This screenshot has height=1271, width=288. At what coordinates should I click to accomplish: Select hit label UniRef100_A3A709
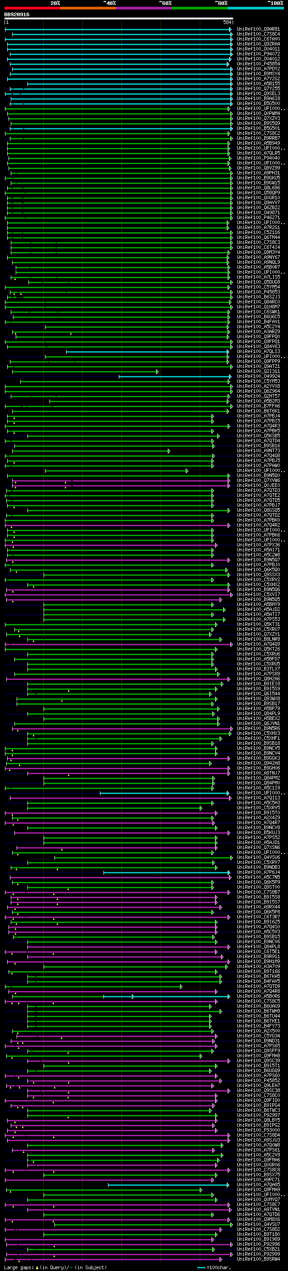258,967
